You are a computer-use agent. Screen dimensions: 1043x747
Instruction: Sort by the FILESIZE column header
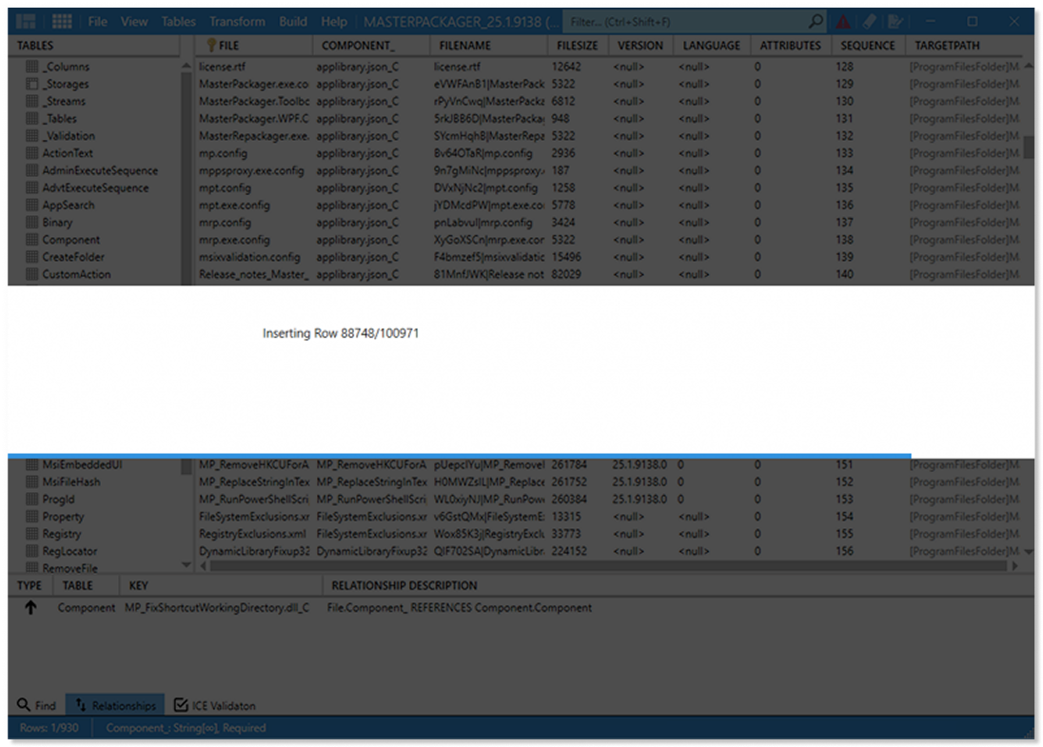[x=577, y=45]
